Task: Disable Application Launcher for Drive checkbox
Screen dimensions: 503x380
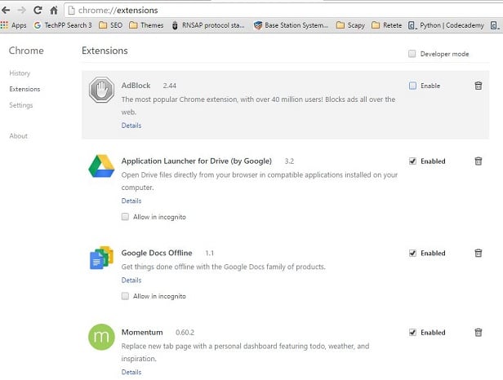Action: (x=412, y=161)
